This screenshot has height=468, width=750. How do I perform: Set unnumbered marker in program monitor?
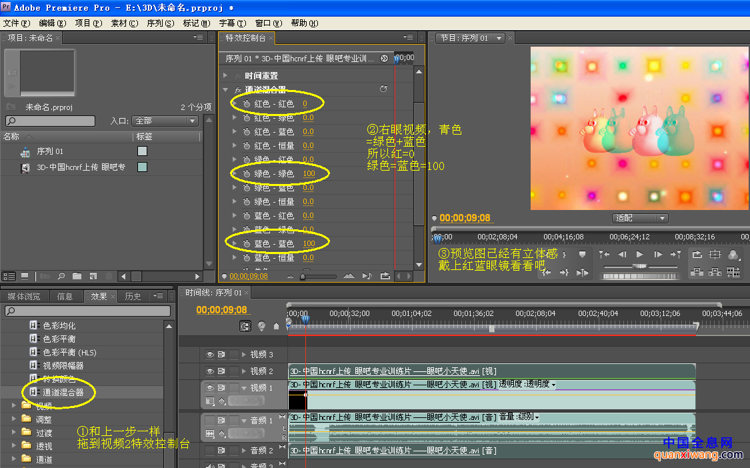pyautogui.click(x=582, y=255)
